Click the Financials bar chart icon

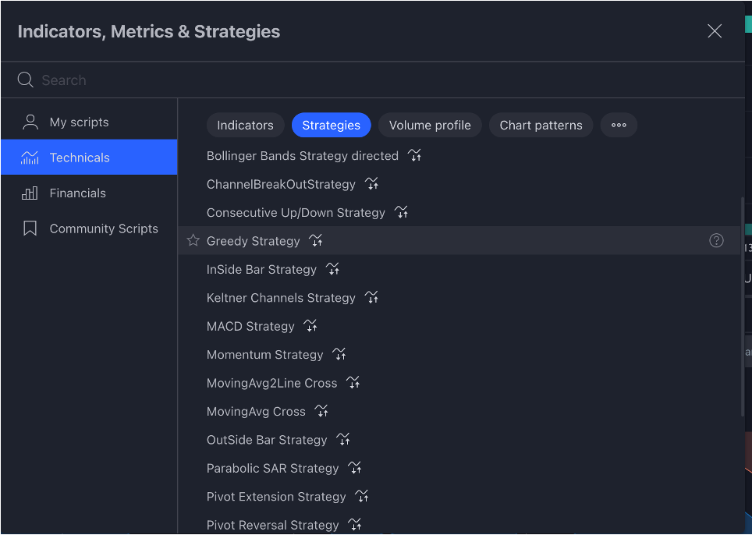[x=30, y=193]
